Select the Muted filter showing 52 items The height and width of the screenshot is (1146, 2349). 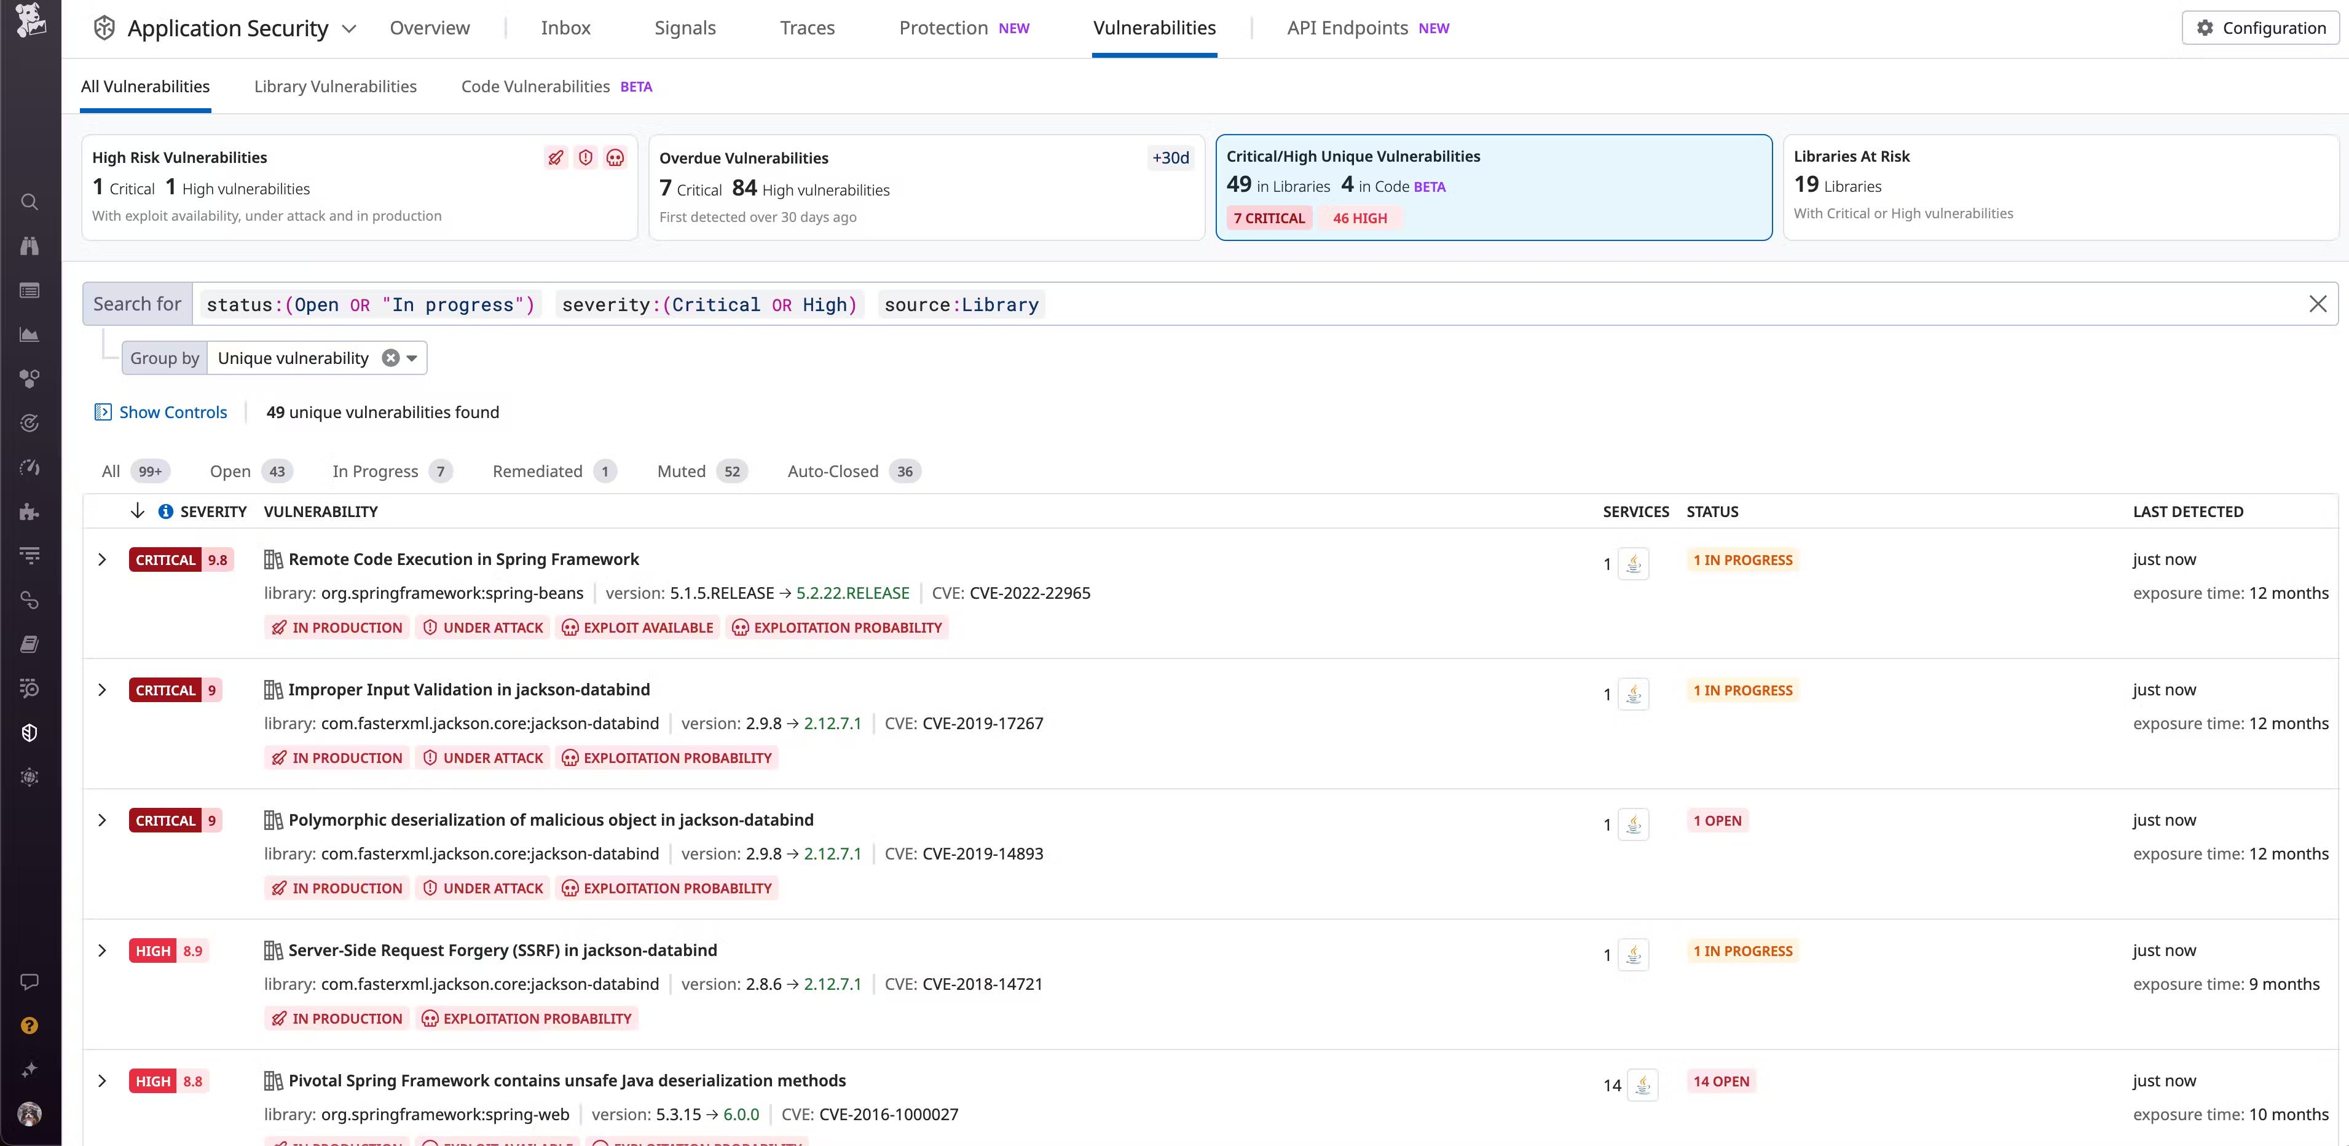(x=681, y=471)
